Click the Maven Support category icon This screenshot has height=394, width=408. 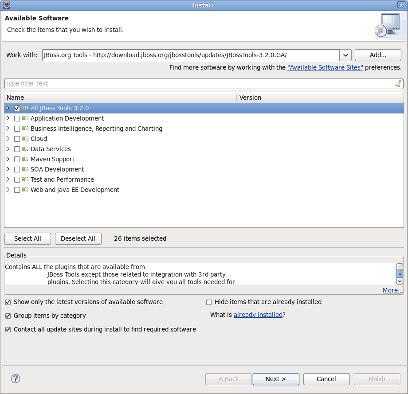tap(25, 159)
